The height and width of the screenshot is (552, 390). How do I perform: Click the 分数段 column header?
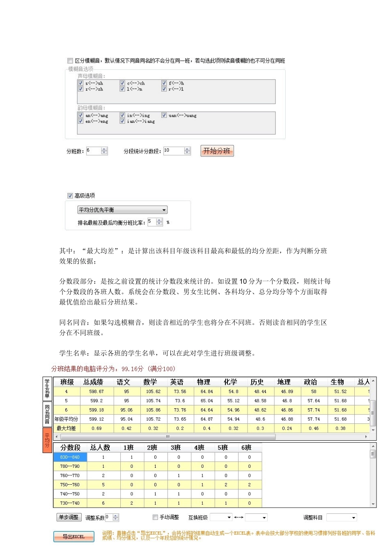pyautogui.click(x=71, y=448)
